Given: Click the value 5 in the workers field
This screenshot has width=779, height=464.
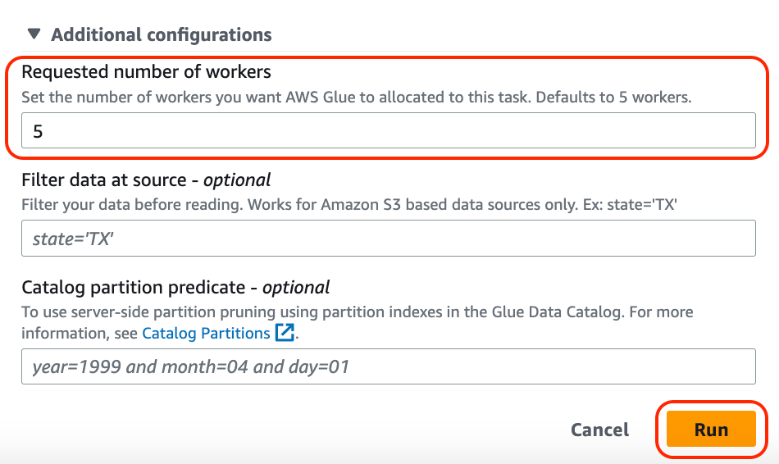Looking at the screenshot, I should [38, 131].
